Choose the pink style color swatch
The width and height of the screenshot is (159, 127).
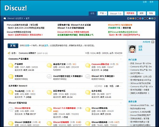pos(140,18)
